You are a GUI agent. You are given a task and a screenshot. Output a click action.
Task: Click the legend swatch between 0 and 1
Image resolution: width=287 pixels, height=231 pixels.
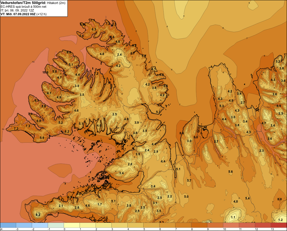pos(72,225)
